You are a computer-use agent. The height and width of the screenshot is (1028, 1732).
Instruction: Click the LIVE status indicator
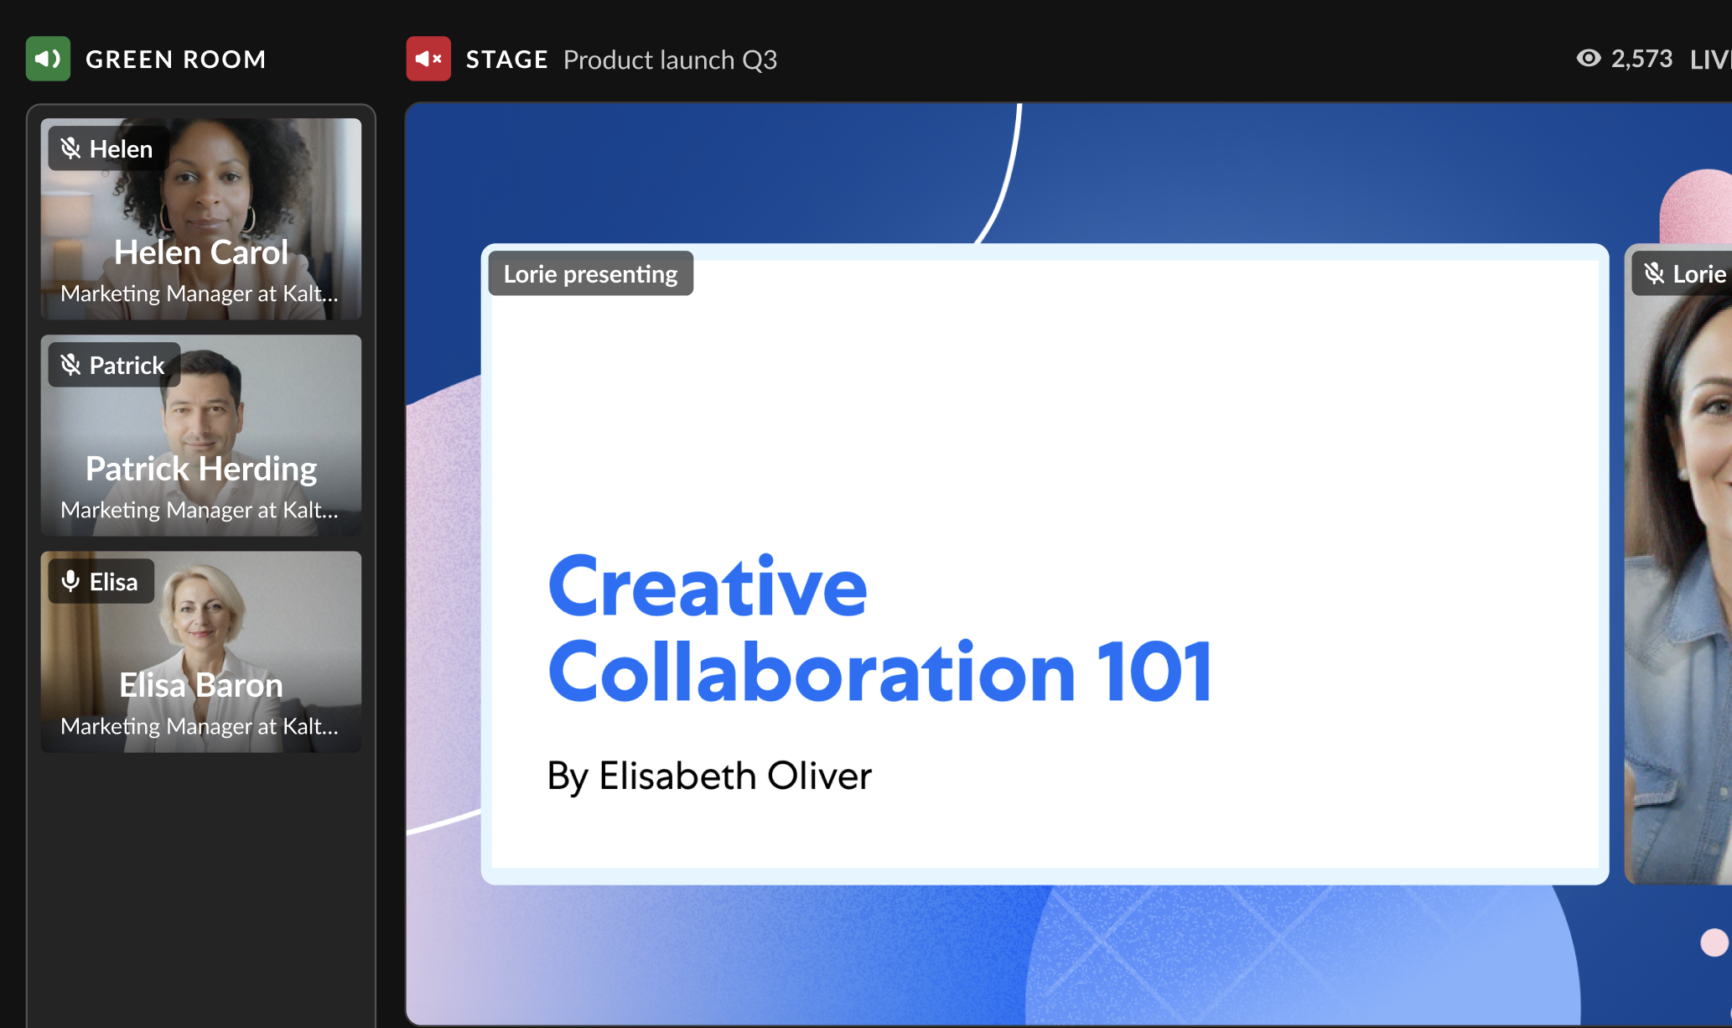point(1710,60)
